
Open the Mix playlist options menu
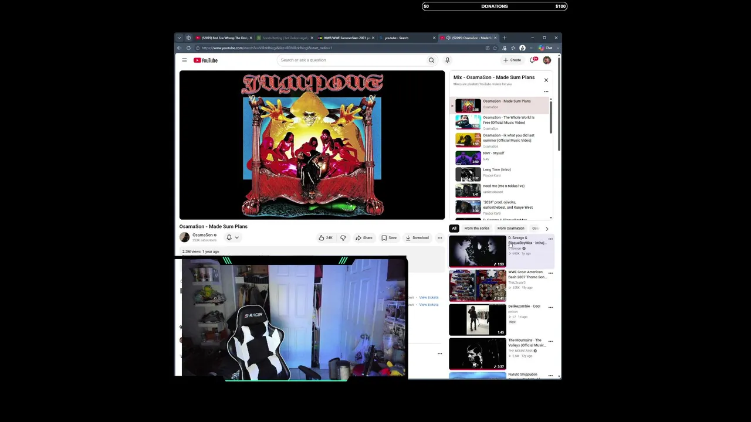point(546,91)
